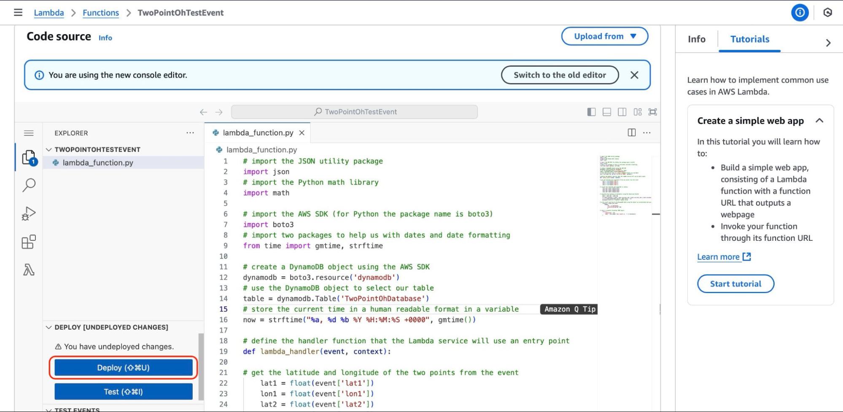Click line number 12 in the gutter
Image resolution: width=843 pixels, height=412 pixels.
tap(224, 277)
